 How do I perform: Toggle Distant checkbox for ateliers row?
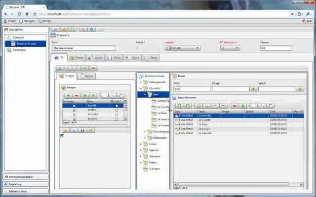tap(117, 110)
